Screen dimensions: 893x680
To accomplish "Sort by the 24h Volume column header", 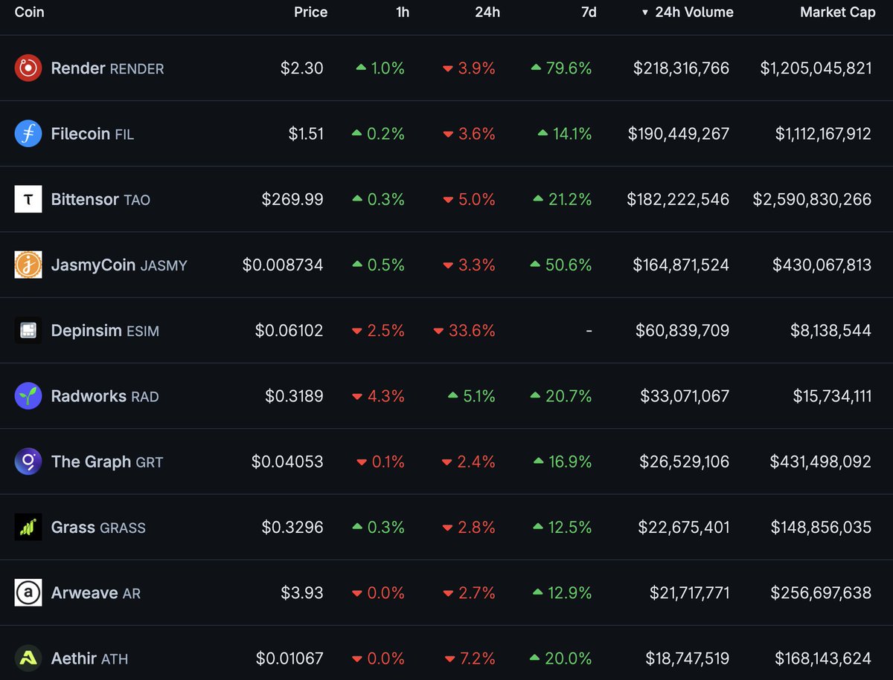I will 688,13.
